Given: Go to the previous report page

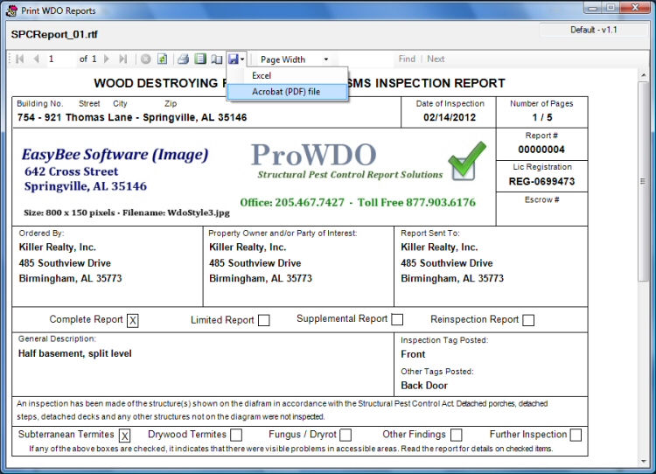Looking at the screenshot, I should pos(37,59).
